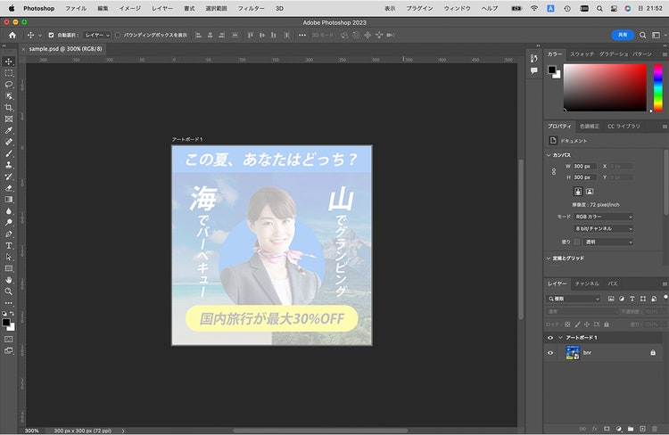Click the blue 共有 share button
669x435 pixels.
[623, 35]
